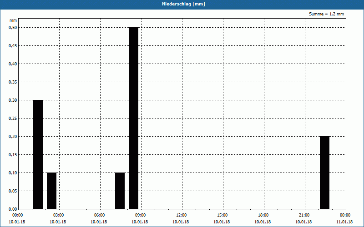Click the 15:00 time axis label

(x=223, y=215)
